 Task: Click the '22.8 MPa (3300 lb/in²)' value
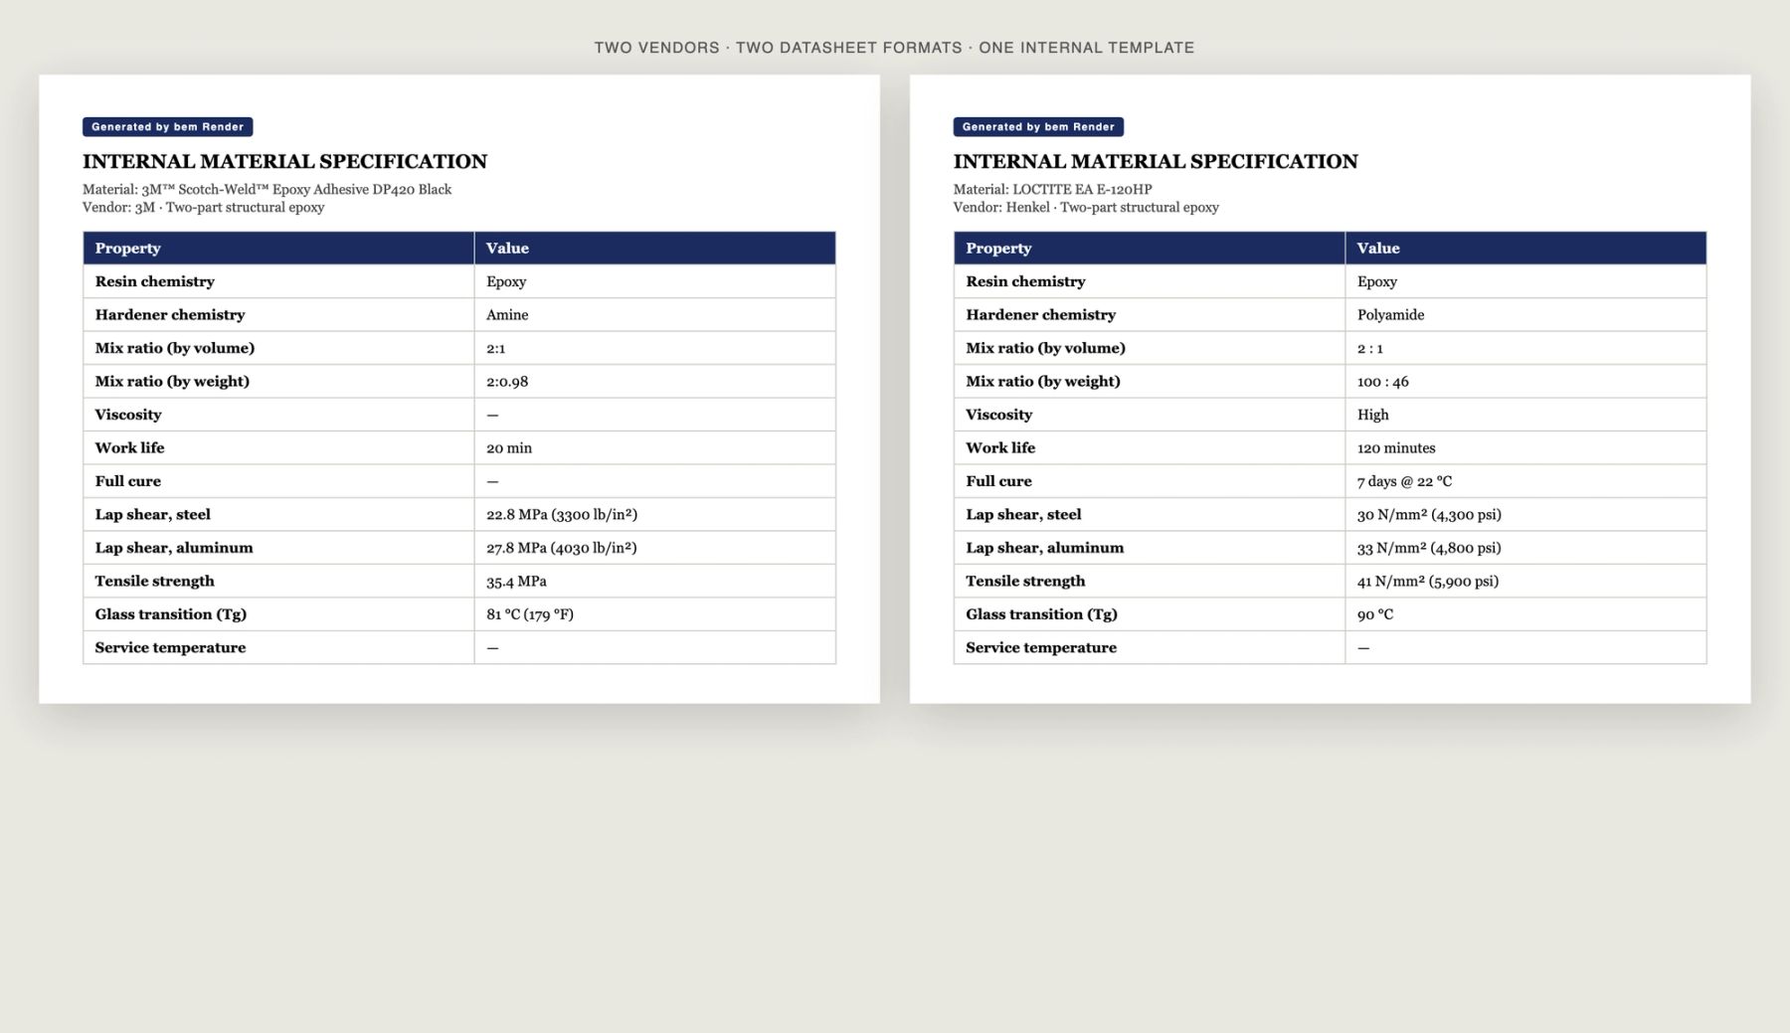(562, 514)
